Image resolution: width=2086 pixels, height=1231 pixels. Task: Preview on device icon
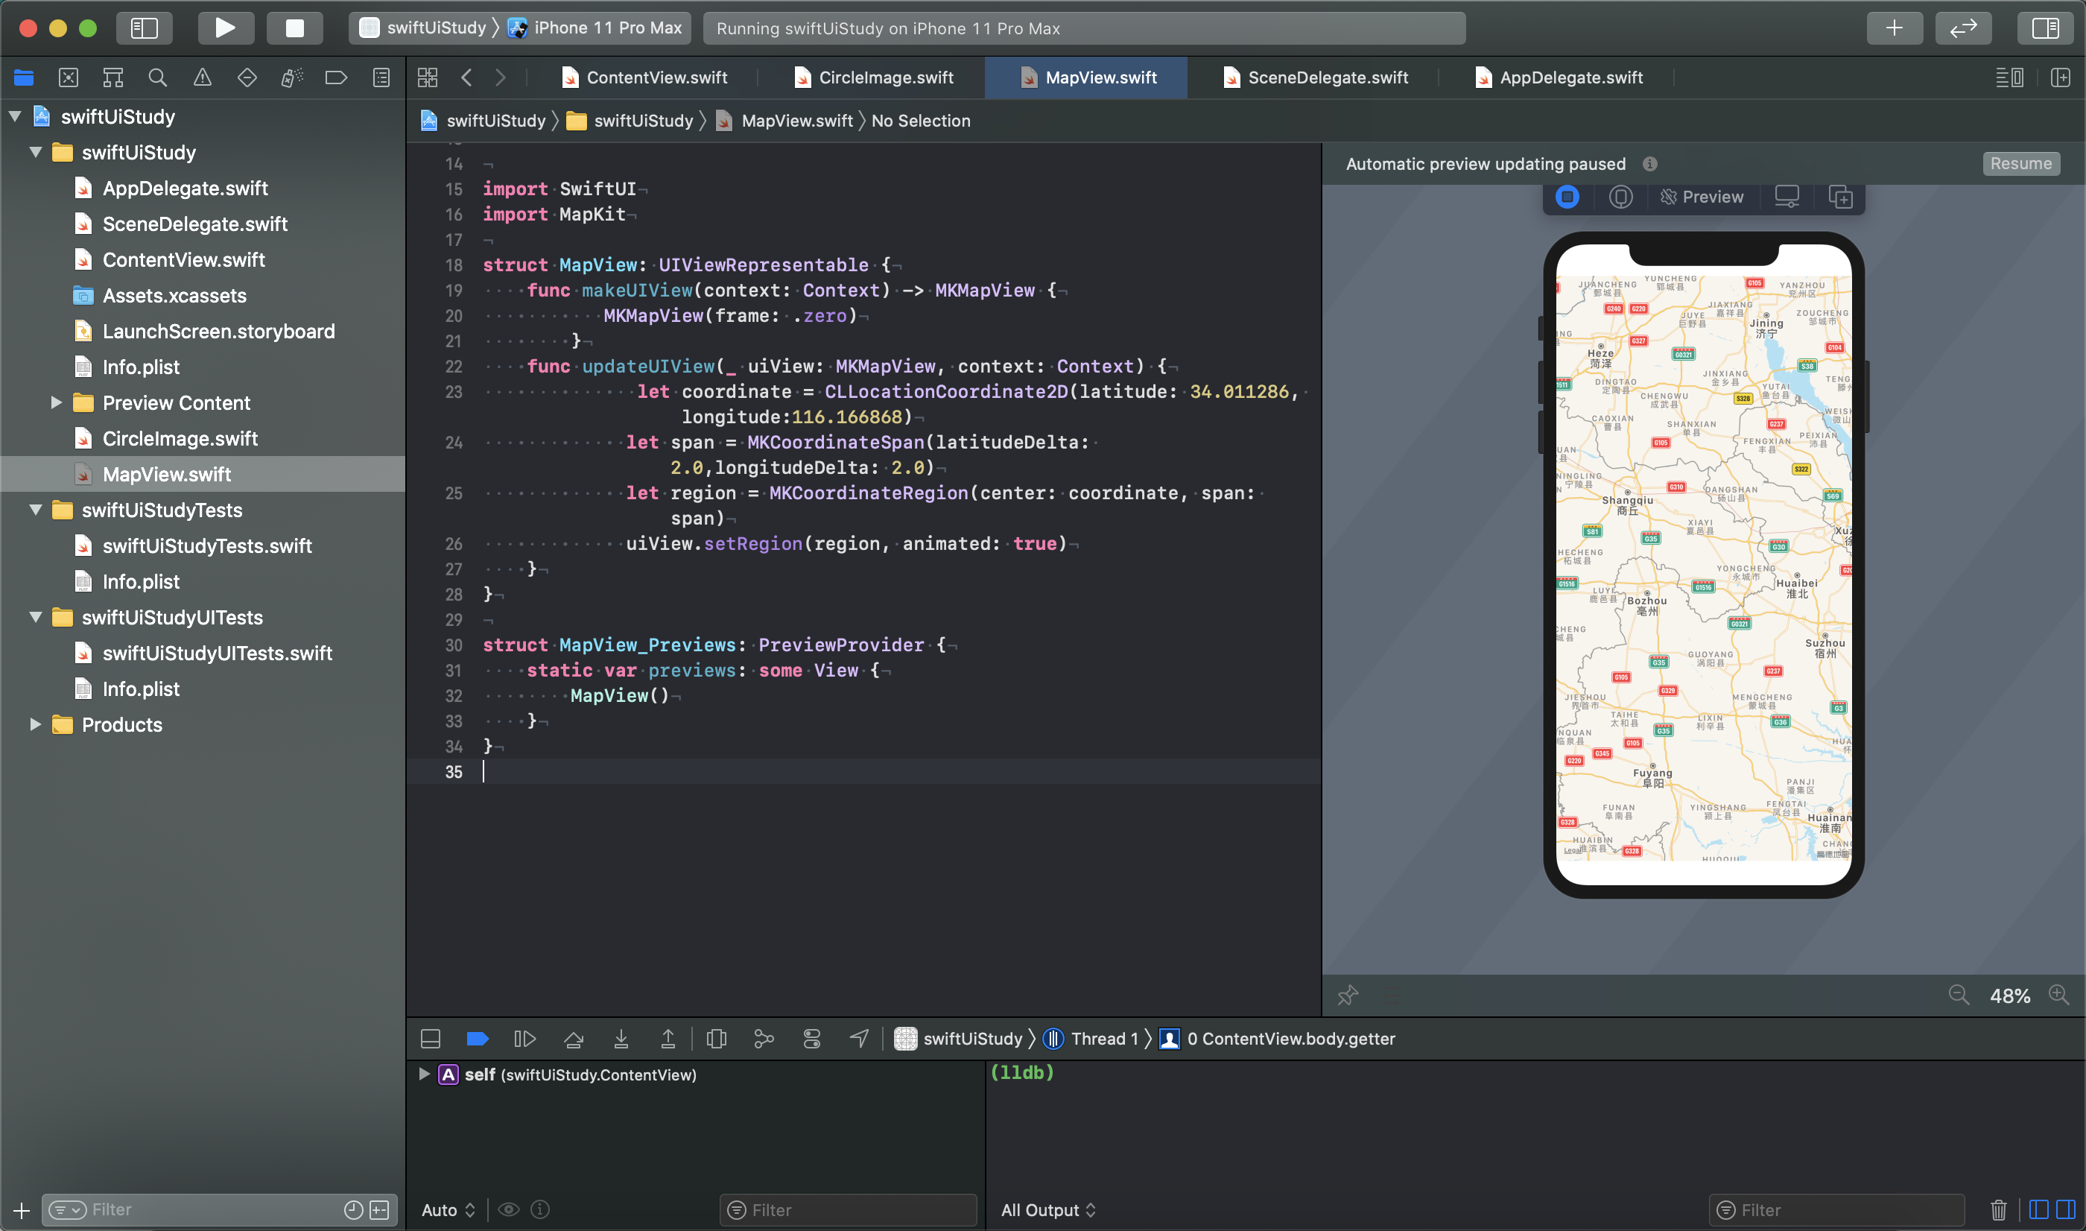[x=1787, y=197]
